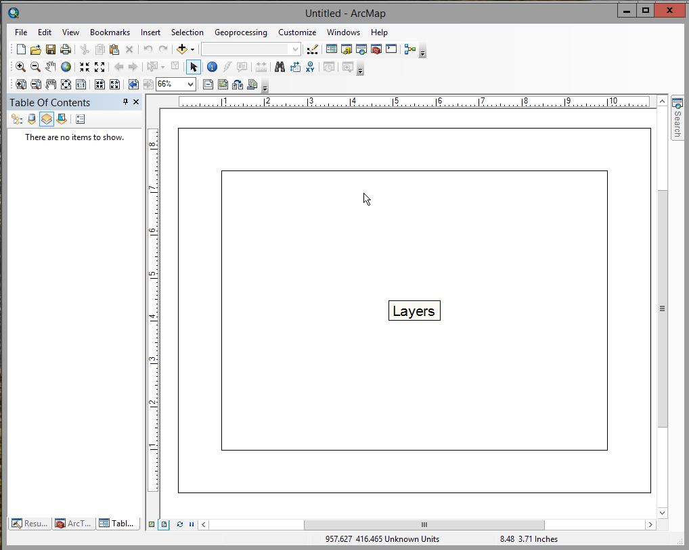
Task: Open Table Of Contents options icon
Action: tap(80, 119)
